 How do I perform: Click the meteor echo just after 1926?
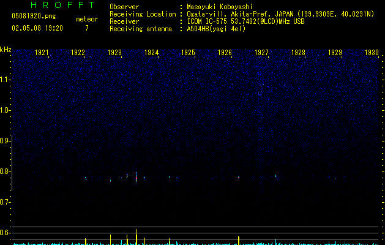239,177
